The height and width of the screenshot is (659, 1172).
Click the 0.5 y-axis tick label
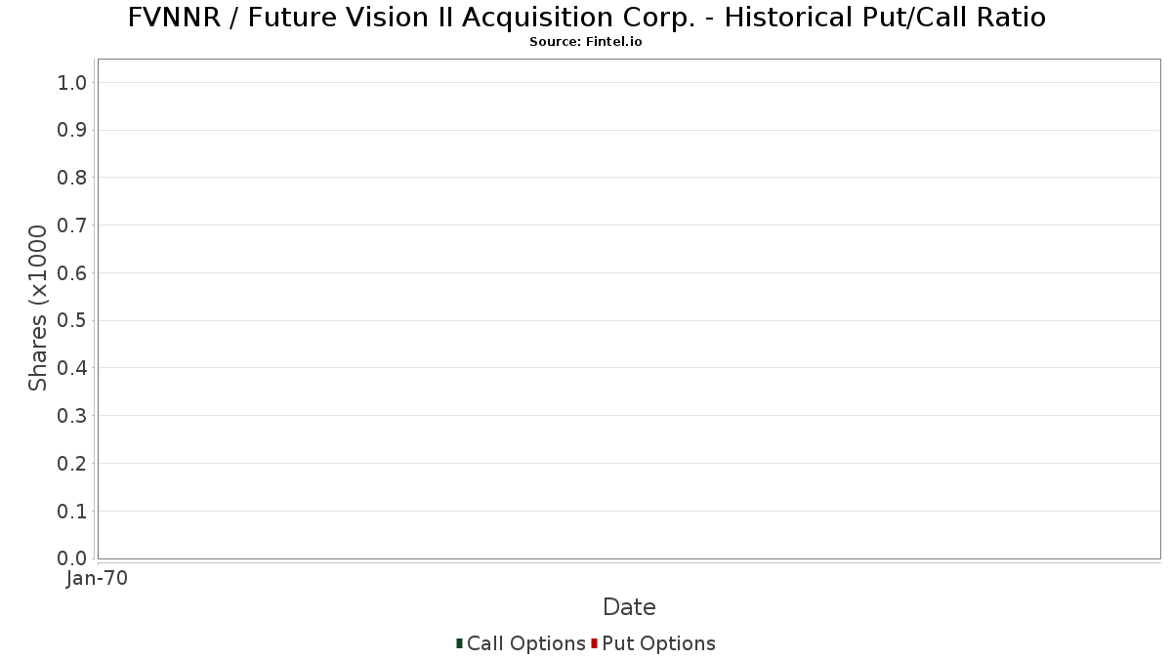pos(72,320)
